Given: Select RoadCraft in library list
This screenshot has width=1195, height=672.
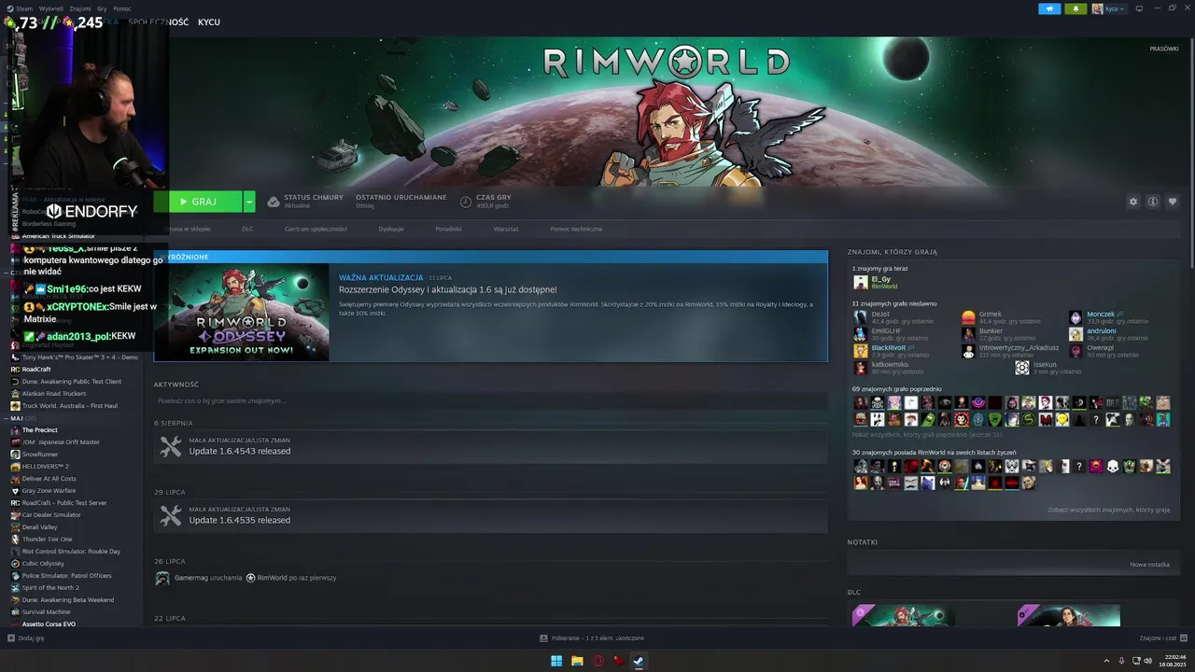Looking at the screenshot, I should click(x=35, y=370).
